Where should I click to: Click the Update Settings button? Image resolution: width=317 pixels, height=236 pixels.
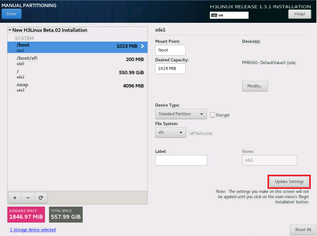click(x=289, y=182)
